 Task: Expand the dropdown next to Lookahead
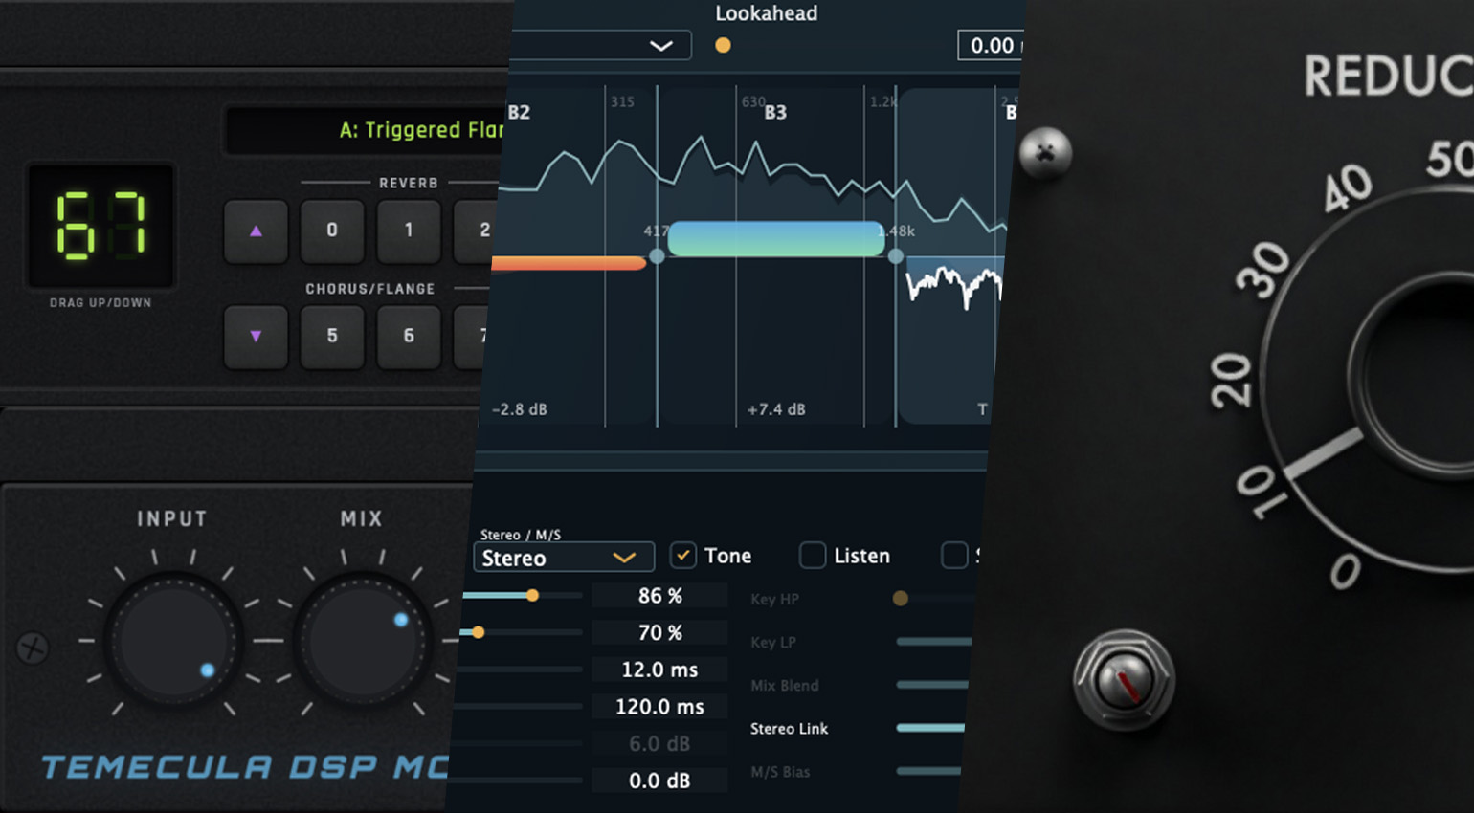pos(660,45)
